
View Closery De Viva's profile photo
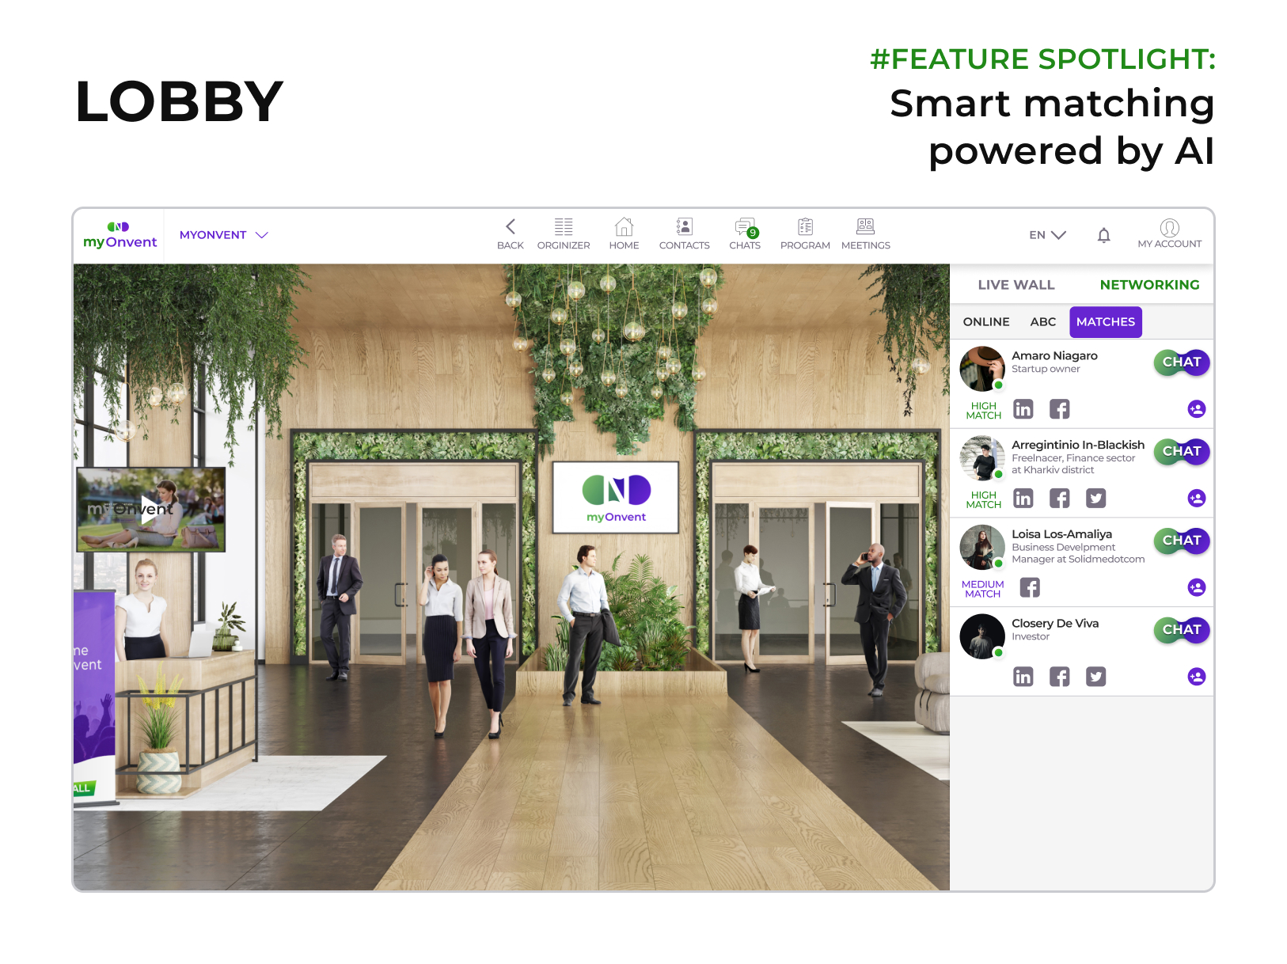click(x=982, y=636)
